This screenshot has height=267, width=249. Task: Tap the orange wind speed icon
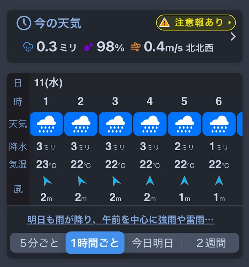tap(135, 47)
